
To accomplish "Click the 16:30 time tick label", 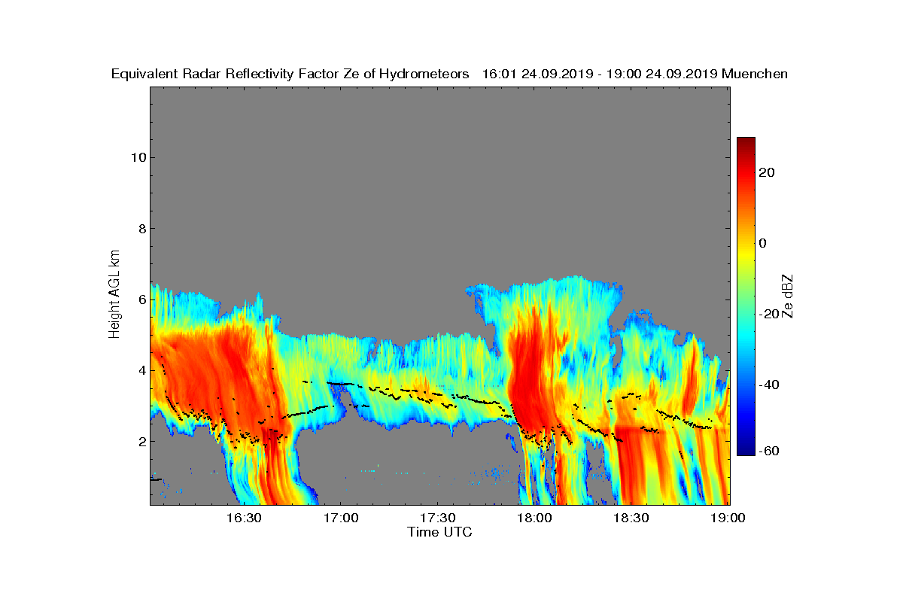I will [244, 518].
